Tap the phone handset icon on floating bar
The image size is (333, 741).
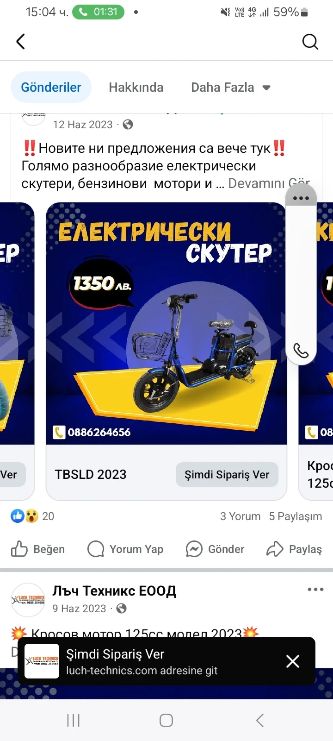point(301,351)
